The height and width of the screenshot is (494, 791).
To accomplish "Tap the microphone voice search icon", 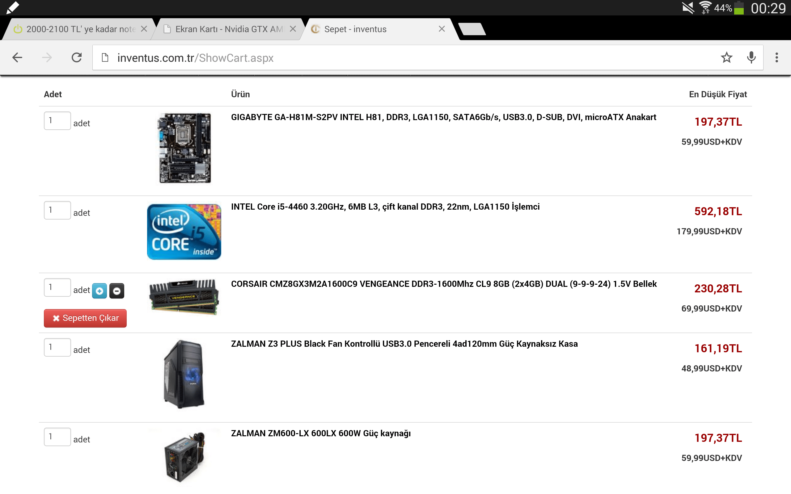I will coord(751,58).
